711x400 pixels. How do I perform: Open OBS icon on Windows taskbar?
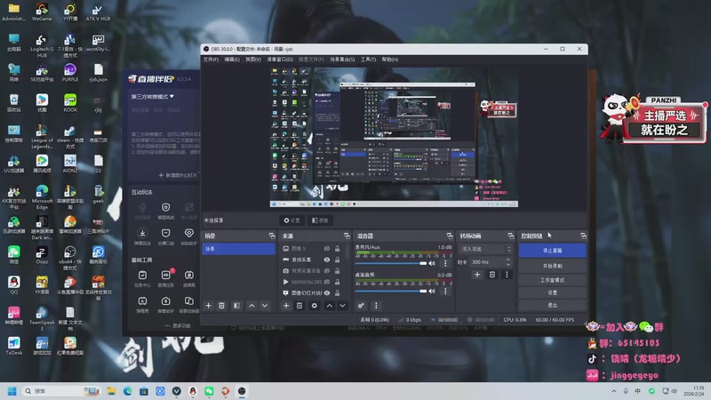coord(242,391)
